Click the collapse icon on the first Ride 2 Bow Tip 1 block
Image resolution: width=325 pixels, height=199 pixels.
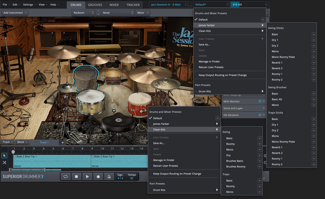(x=15, y=156)
